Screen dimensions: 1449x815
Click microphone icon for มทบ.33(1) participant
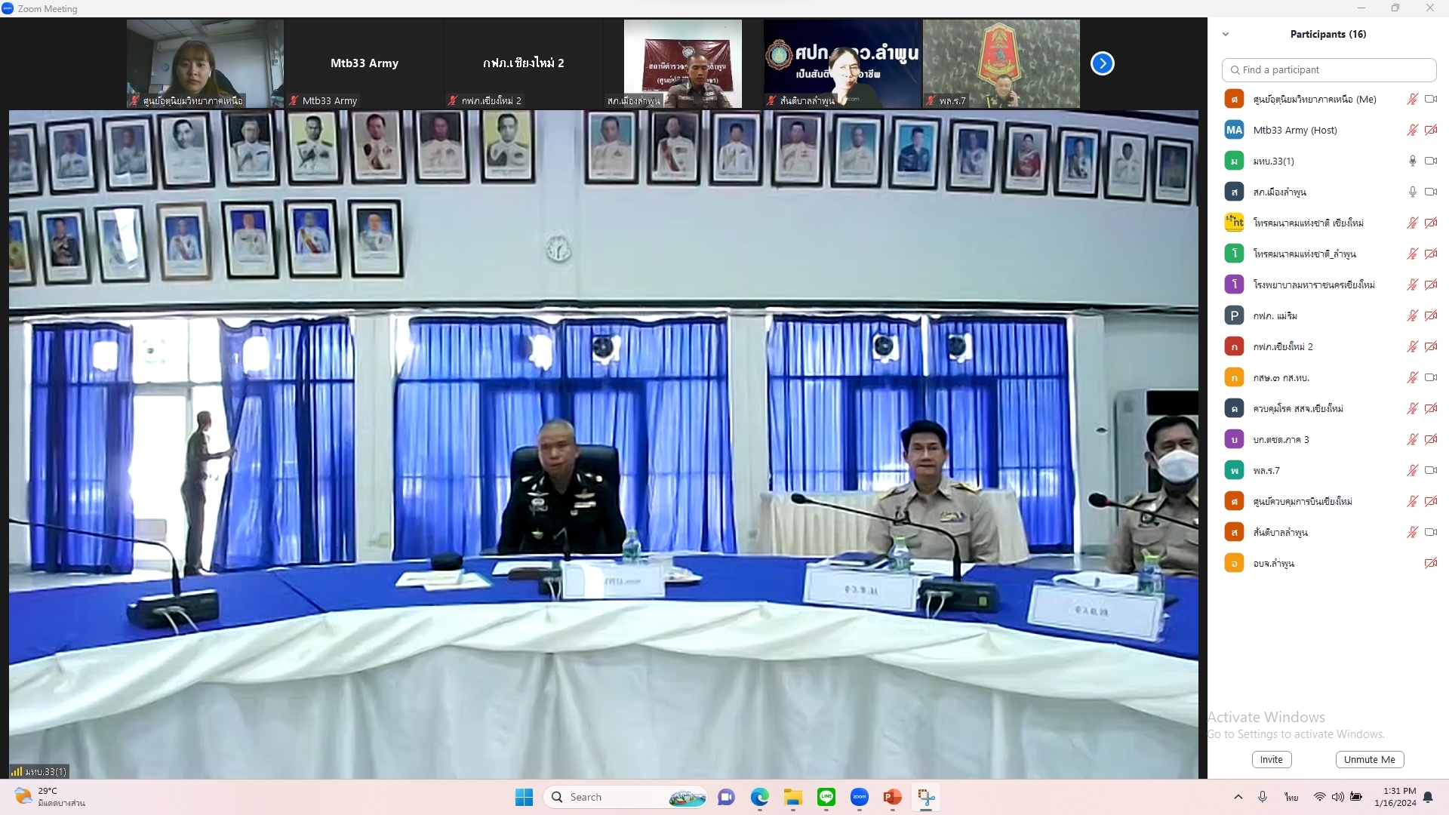pyautogui.click(x=1412, y=161)
